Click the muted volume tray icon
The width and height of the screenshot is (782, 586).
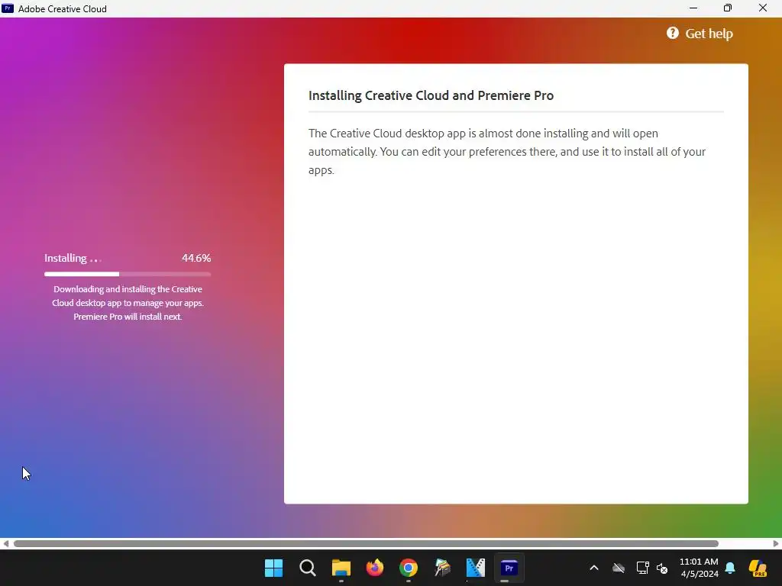(x=662, y=568)
